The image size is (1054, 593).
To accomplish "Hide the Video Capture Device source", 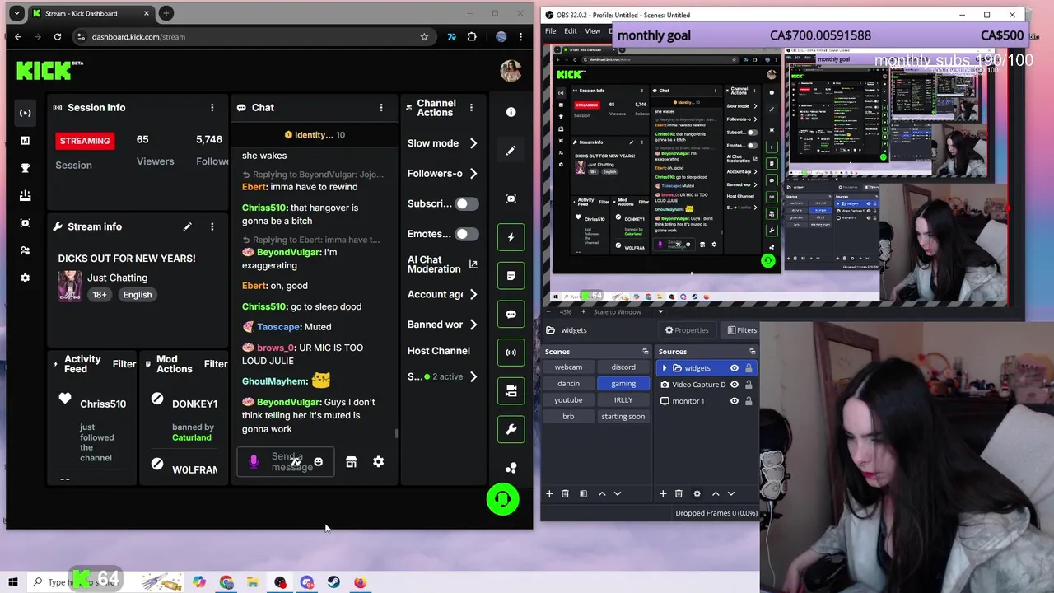I will click(734, 385).
